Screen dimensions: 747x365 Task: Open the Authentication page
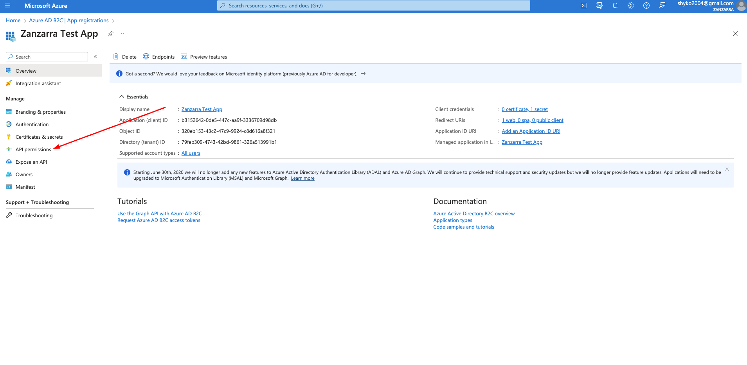coord(32,124)
